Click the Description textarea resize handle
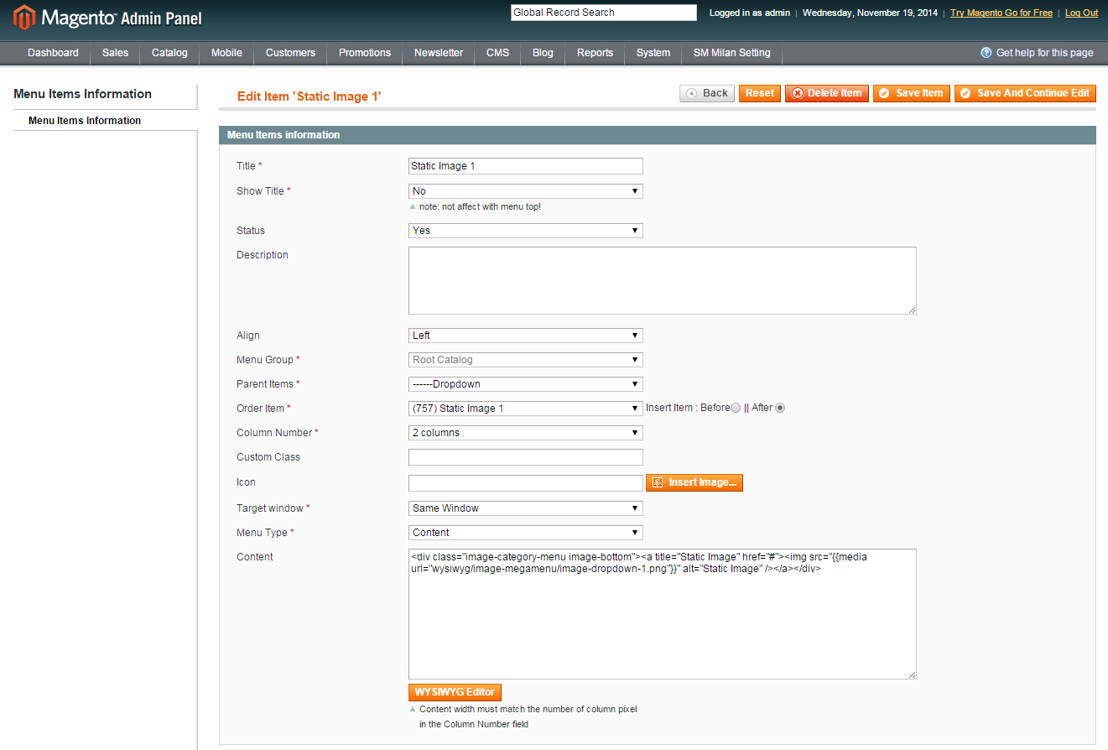This screenshot has width=1108, height=750. click(912, 310)
